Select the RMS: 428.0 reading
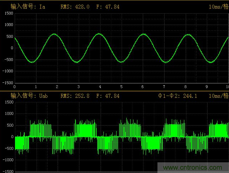This screenshot has height=173, width=229. (x=75, y=7)
